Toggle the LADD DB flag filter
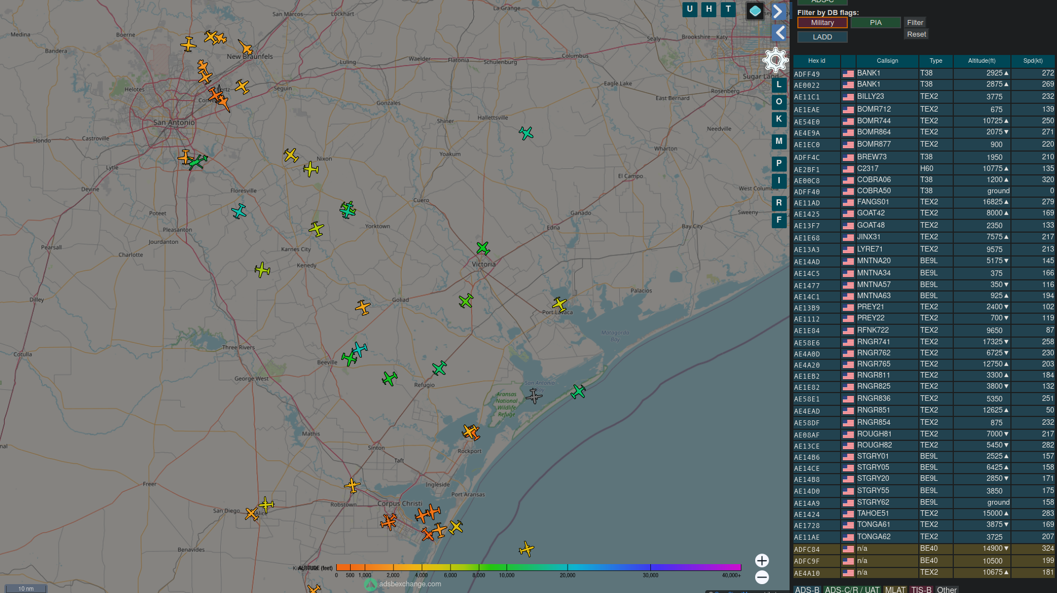 click(822, 37)
